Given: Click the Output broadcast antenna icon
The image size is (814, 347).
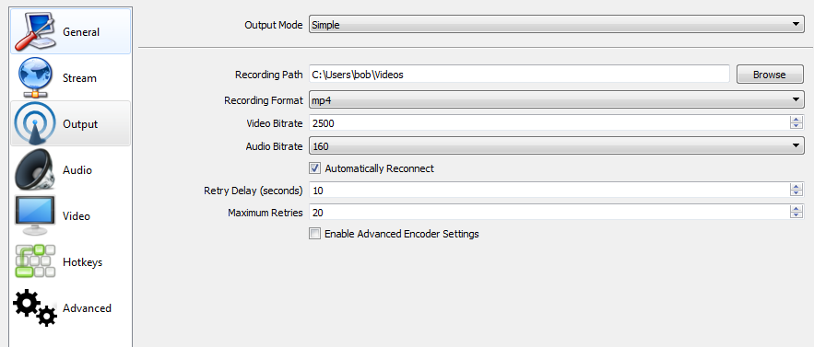Looking at the screenshot, I should 35,124.
